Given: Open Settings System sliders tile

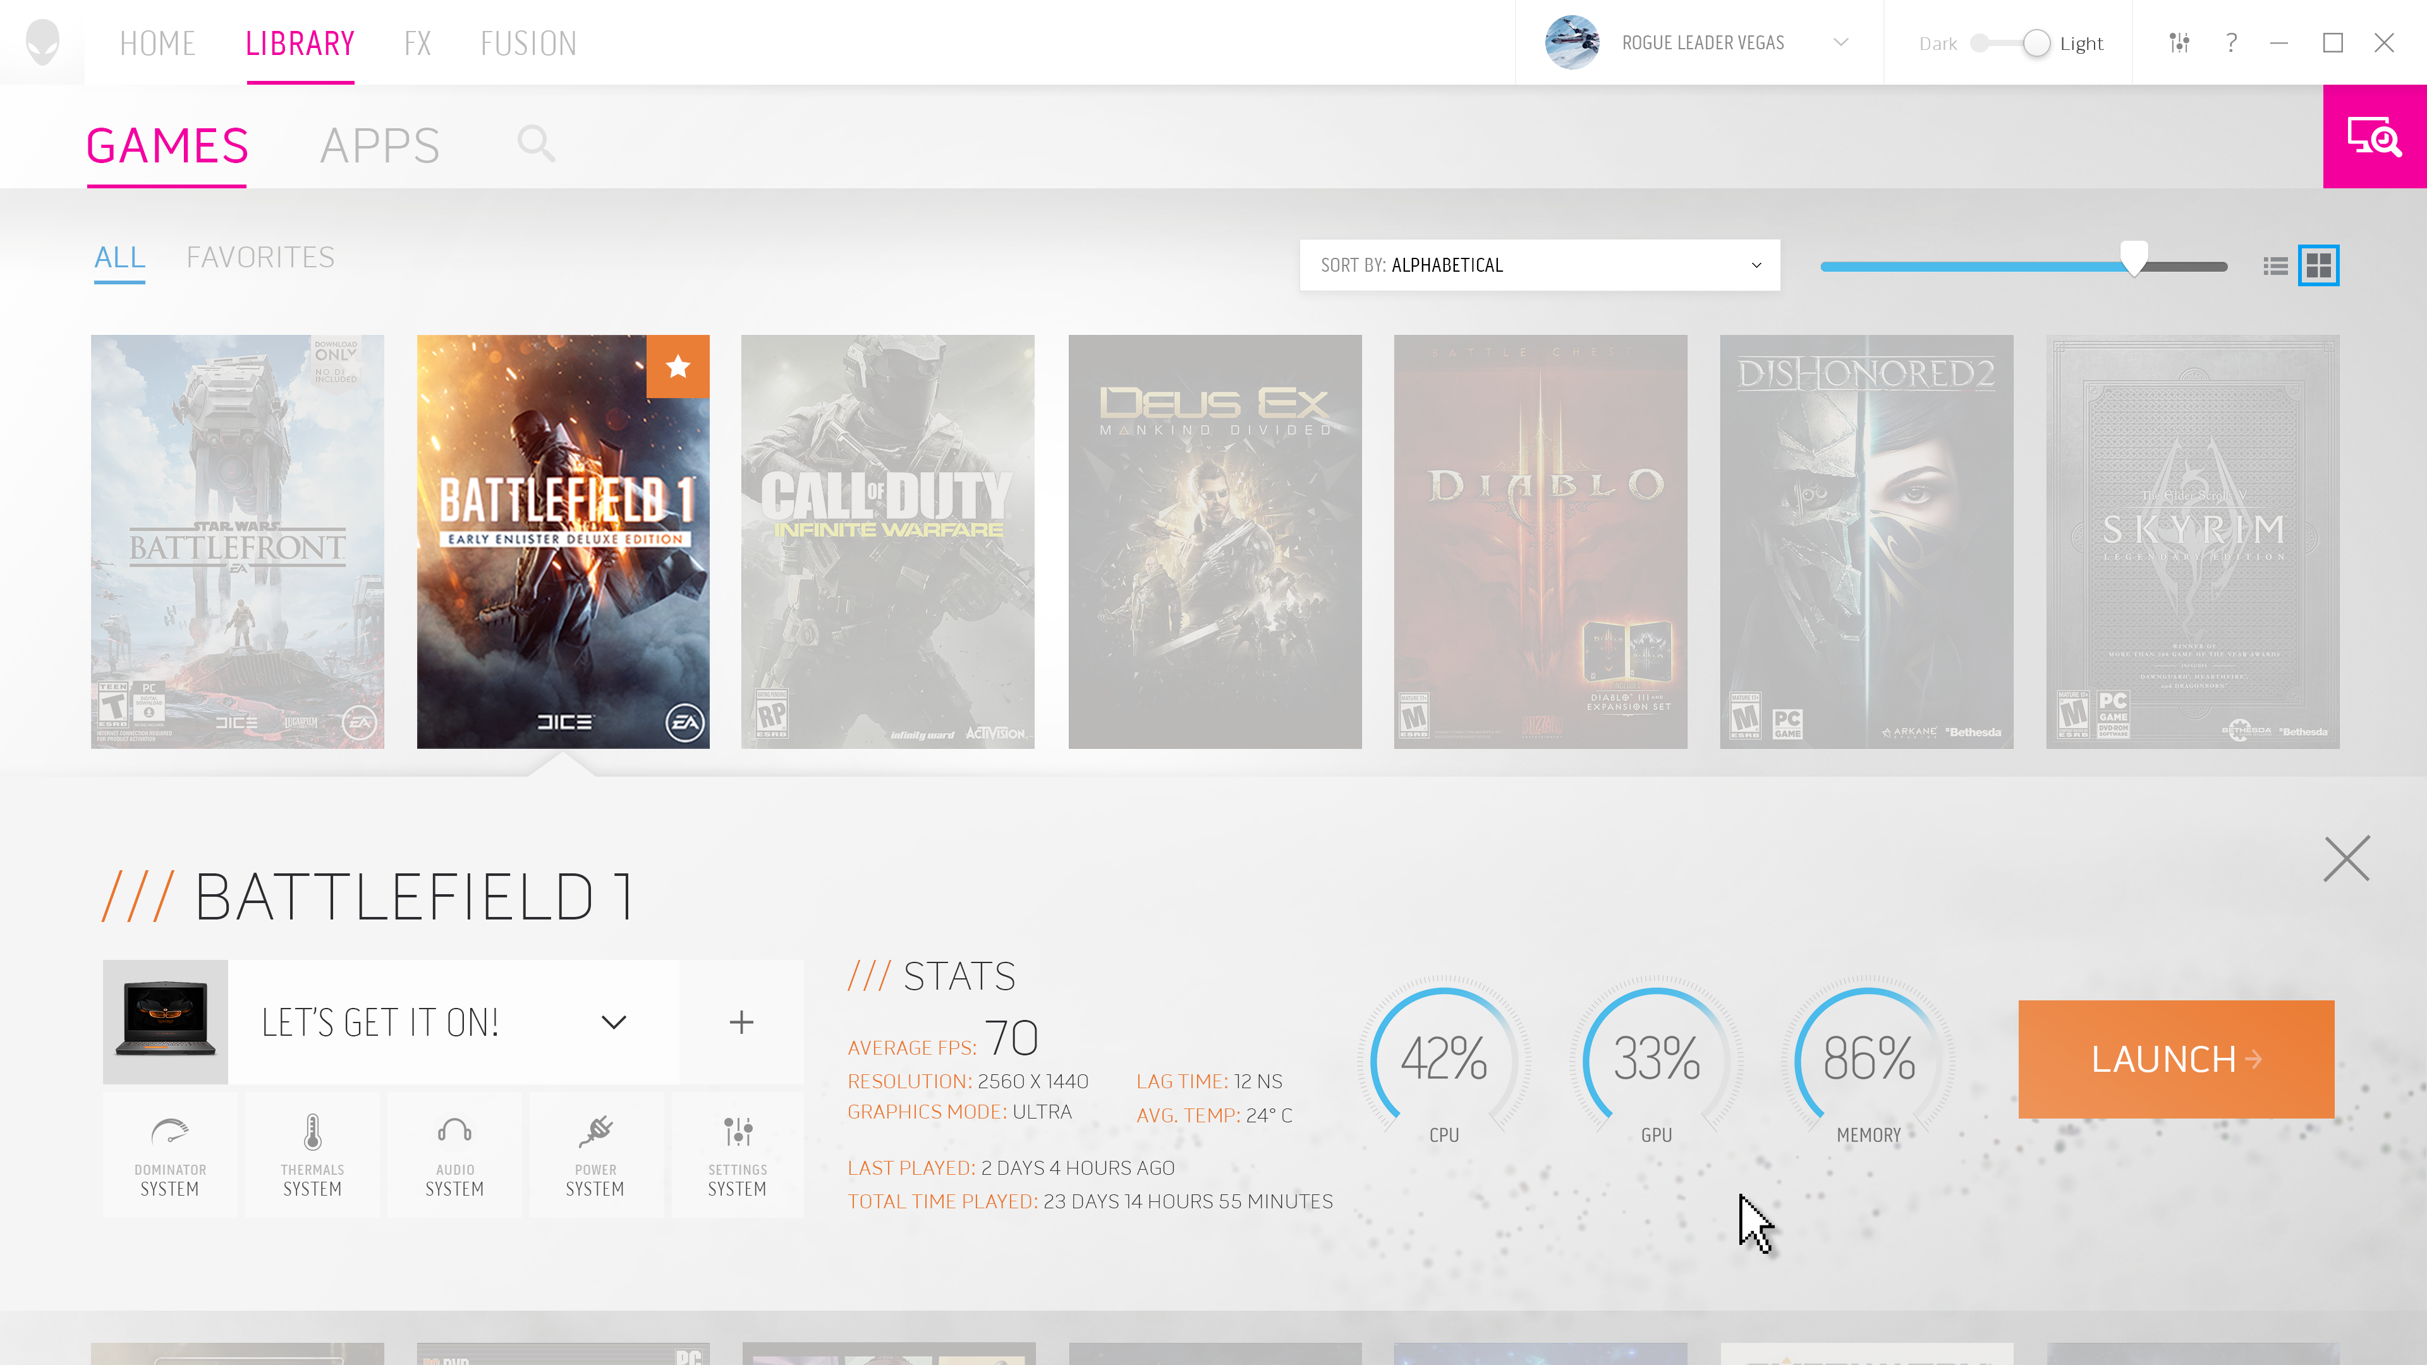Looking at the screenshot, I should (x=738, y=1155).
